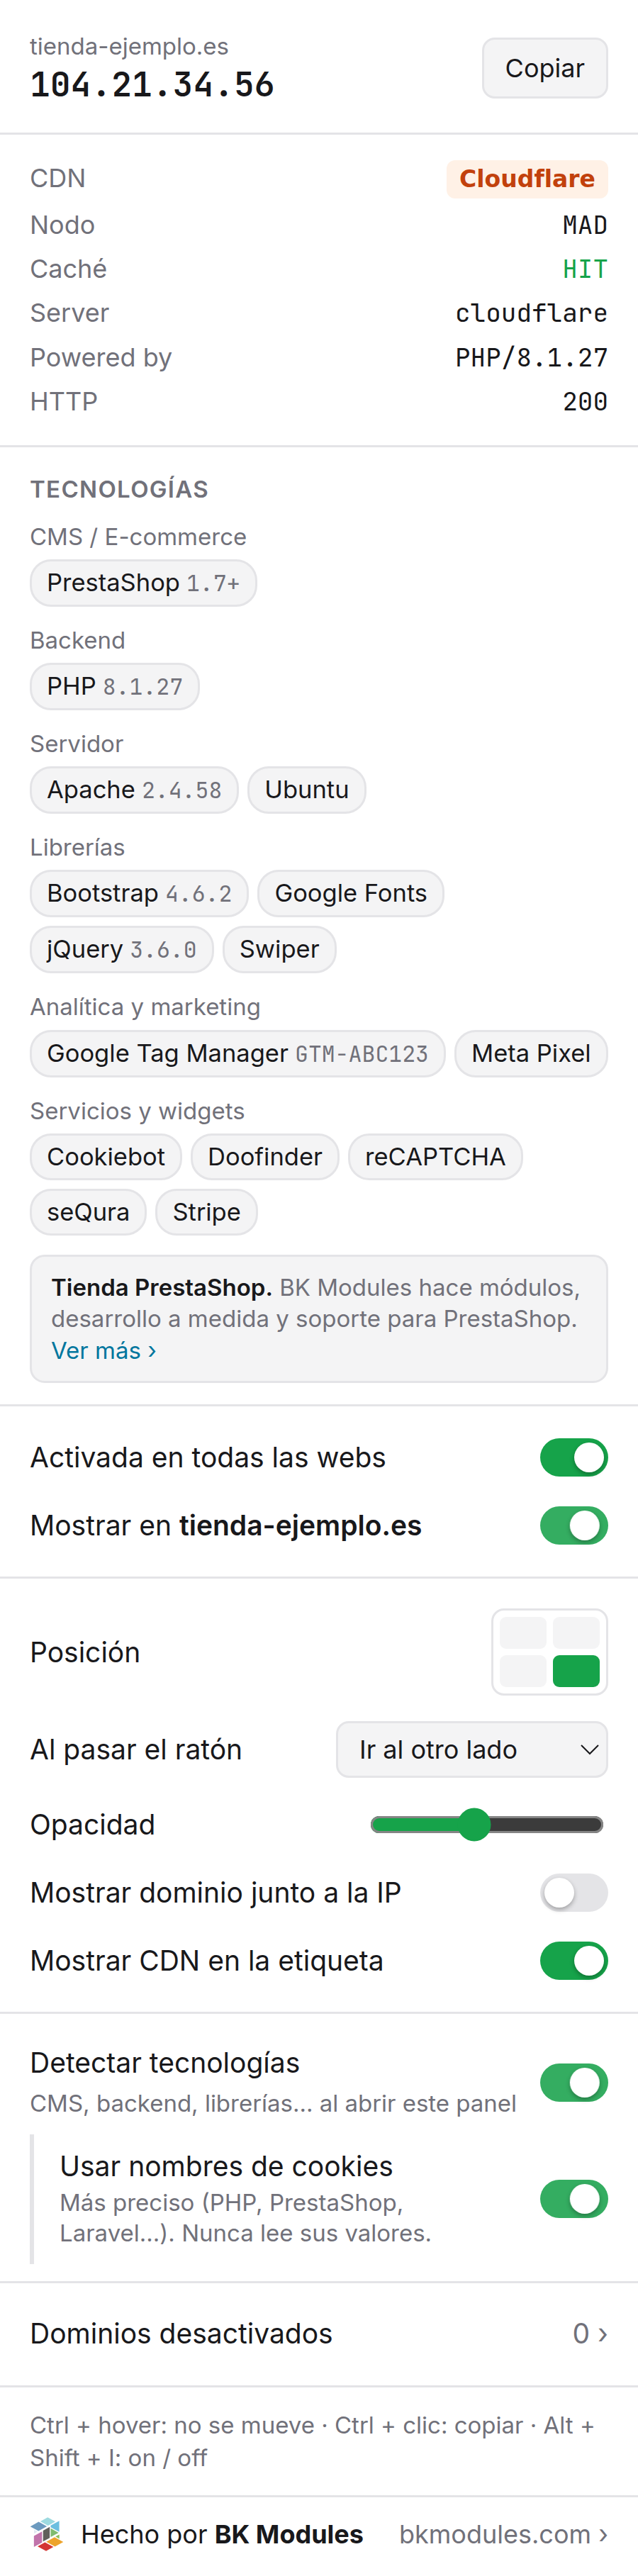This screenshot has height=2576, width=638.
Task: Select bottom-right position in position grid
Action: tap(576, 1671)
